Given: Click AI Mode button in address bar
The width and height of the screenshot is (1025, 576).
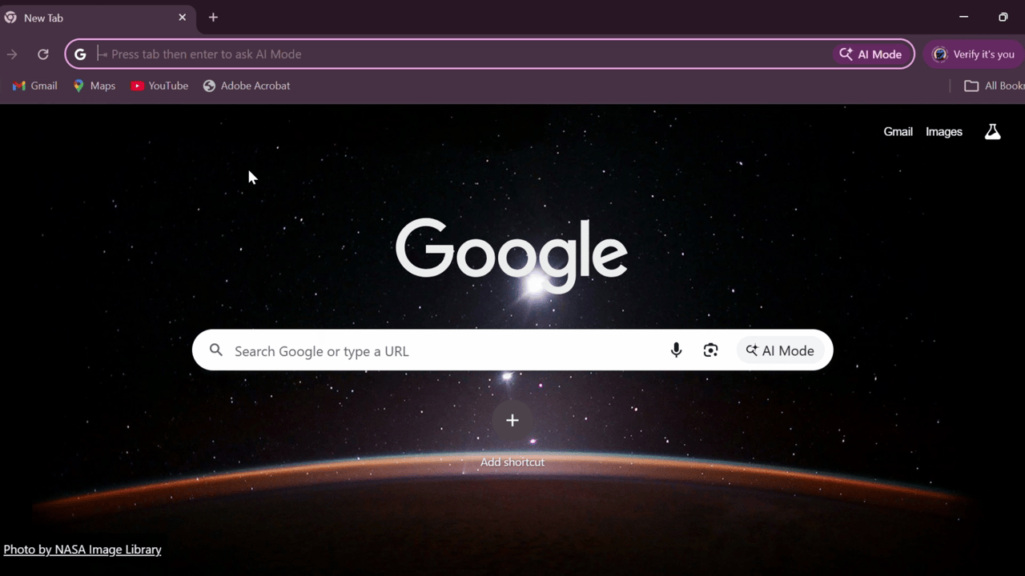Looking at the screenshot, I should tap(870, 54).
